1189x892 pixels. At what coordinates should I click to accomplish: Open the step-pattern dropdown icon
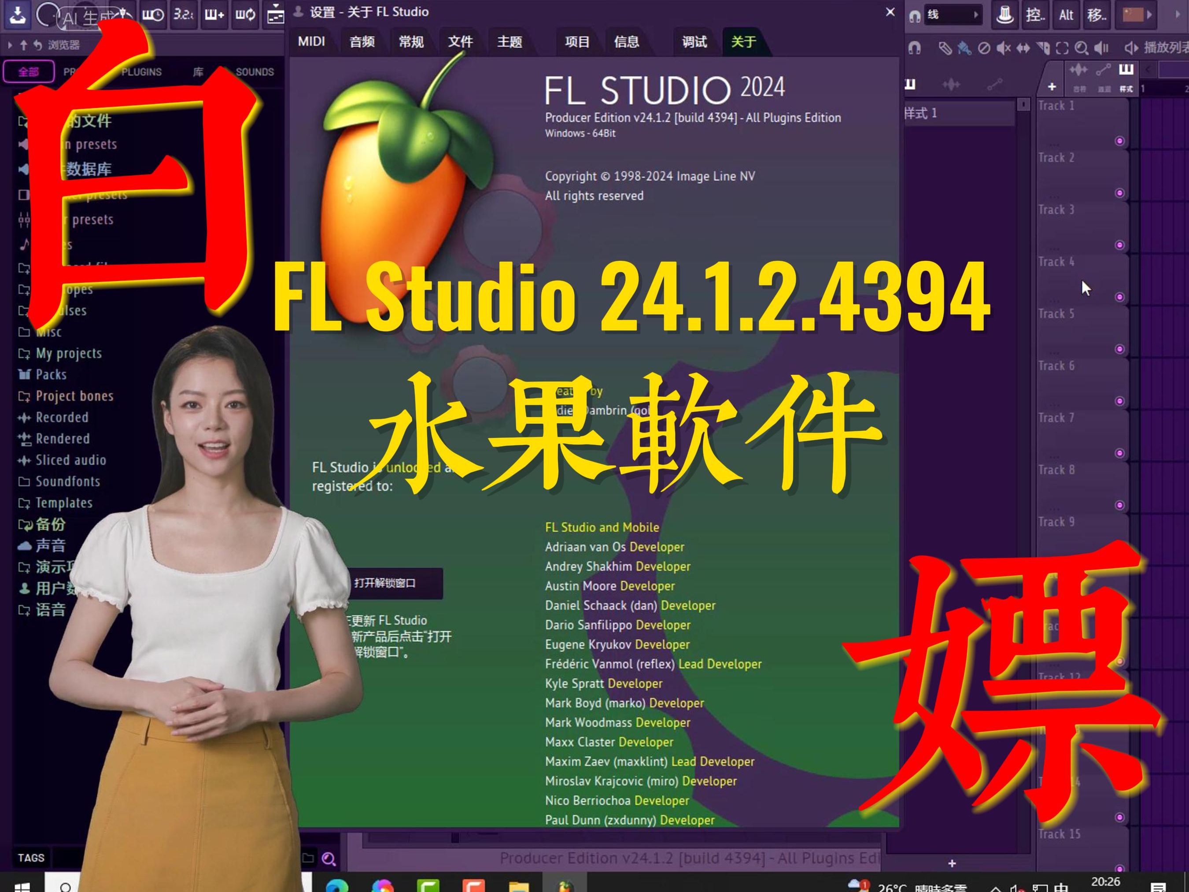[x=275, y=15]
